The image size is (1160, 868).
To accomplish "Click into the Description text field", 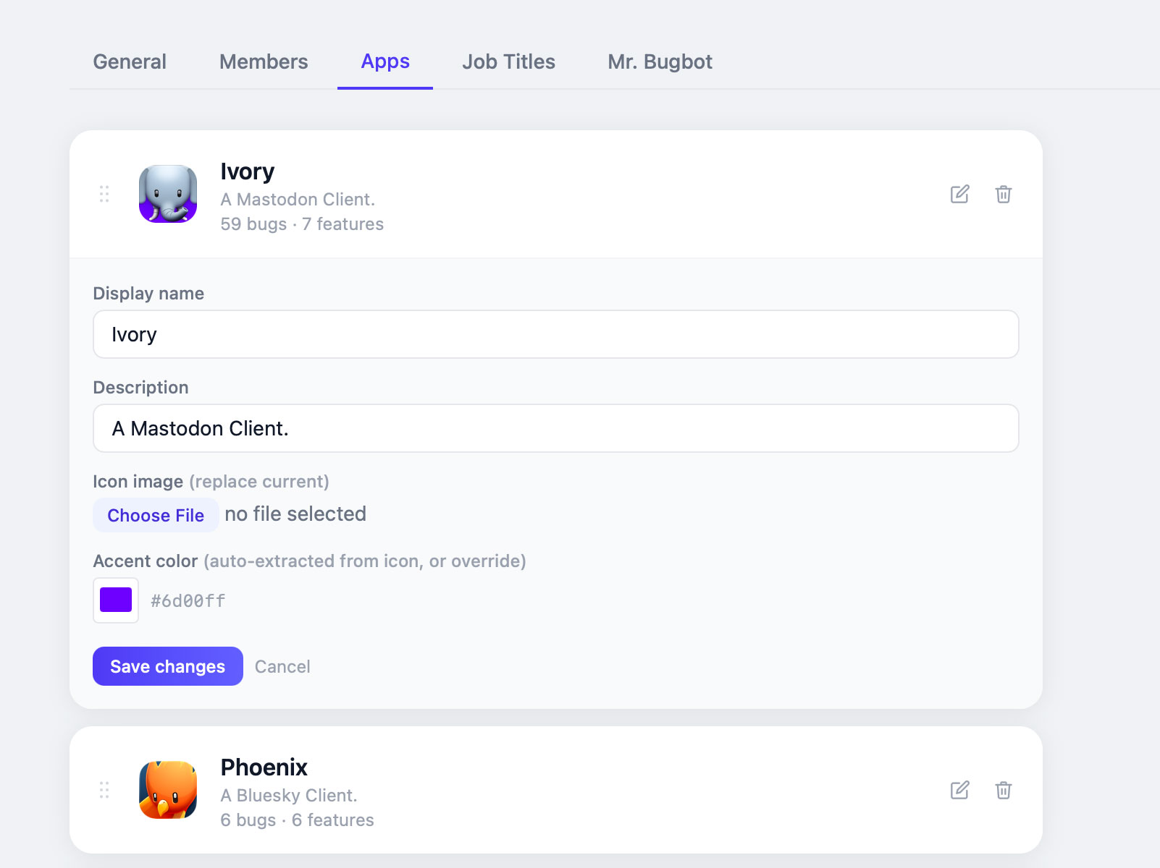I will point(555,428).
